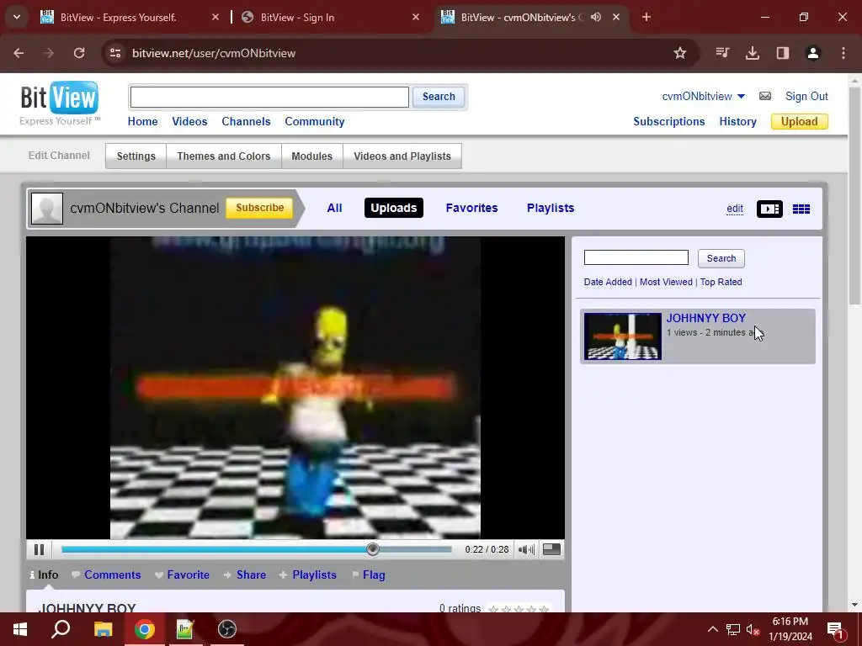This screenshot has height=646, width=862.
Task: Switch to the BitView - Sign In tab
Action: [330, 17]
